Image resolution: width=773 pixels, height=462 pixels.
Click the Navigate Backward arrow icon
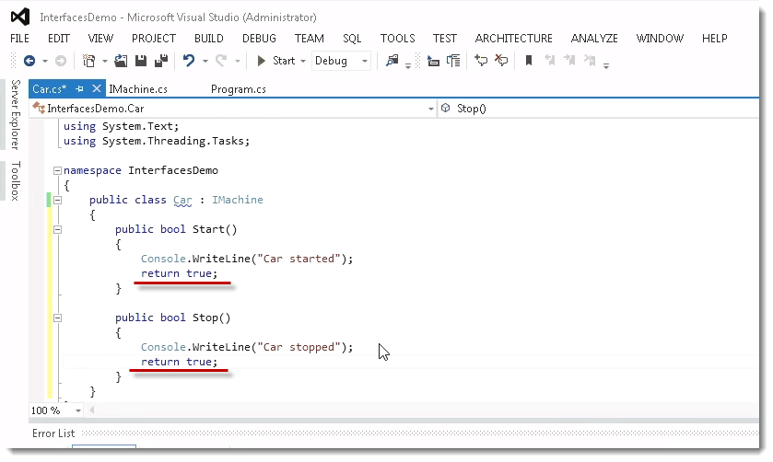(x=29, y=61)
